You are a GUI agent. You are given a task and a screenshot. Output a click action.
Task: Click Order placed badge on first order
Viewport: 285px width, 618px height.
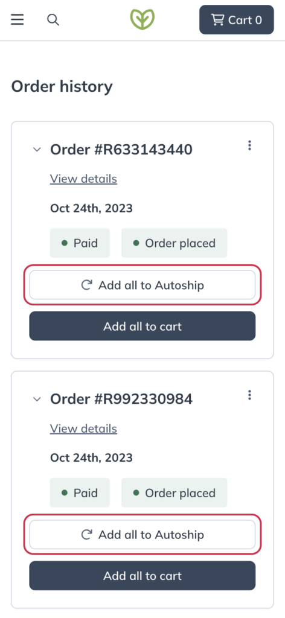[x=175, y=243]
